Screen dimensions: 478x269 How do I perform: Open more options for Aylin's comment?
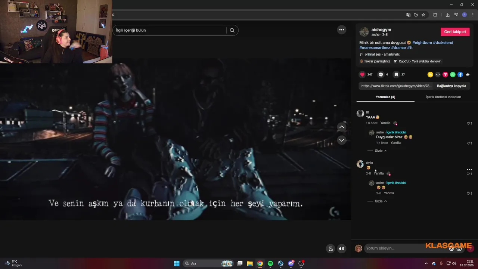[x=469, y=169]
